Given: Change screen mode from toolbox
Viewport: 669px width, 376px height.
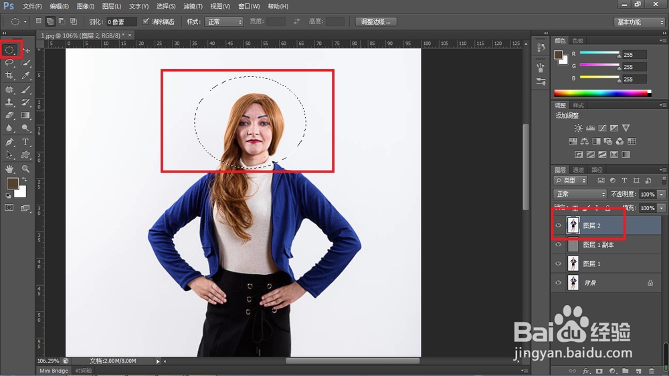Looking at the screenshot, I should point(25,208).
